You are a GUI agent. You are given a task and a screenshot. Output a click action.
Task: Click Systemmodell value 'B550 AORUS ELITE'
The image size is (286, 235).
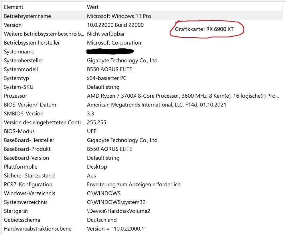coord(109,69)
